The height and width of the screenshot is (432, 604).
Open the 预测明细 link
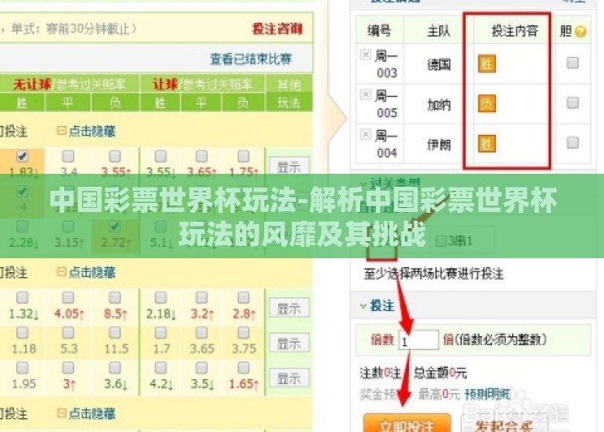(x=488, y=394)
